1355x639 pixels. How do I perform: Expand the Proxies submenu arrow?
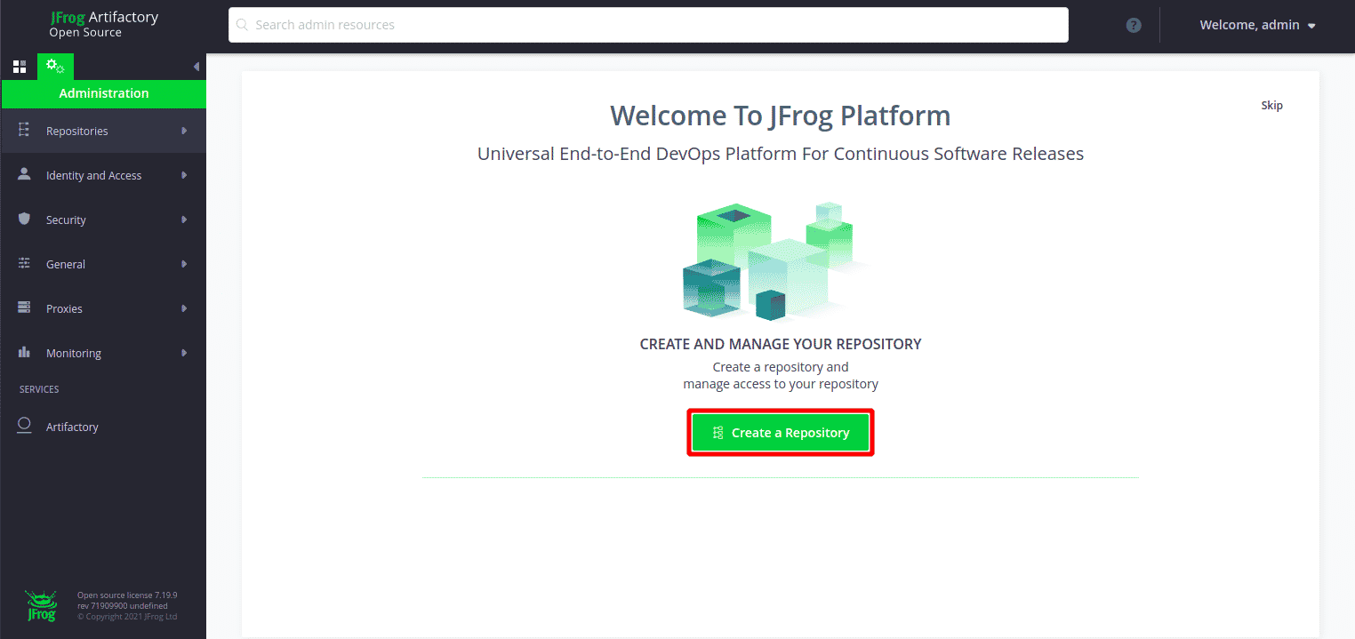184,308
